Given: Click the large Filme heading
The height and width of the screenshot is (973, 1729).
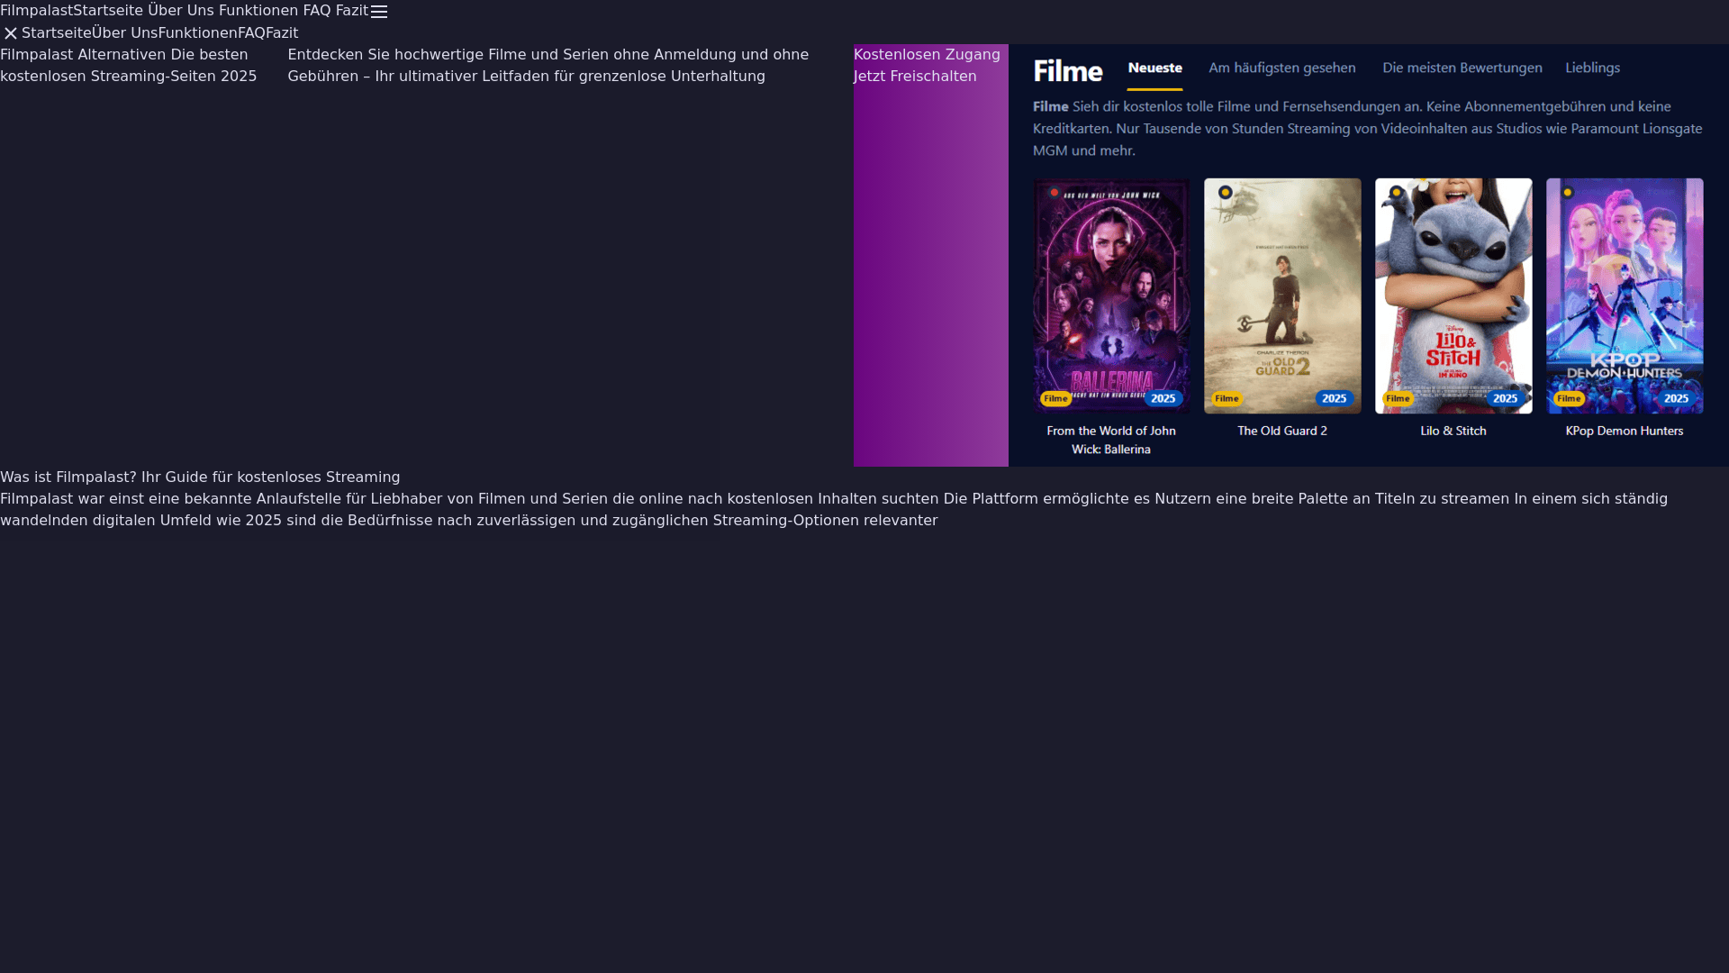Looking at the screenshot, I should tap(1068, 70).
